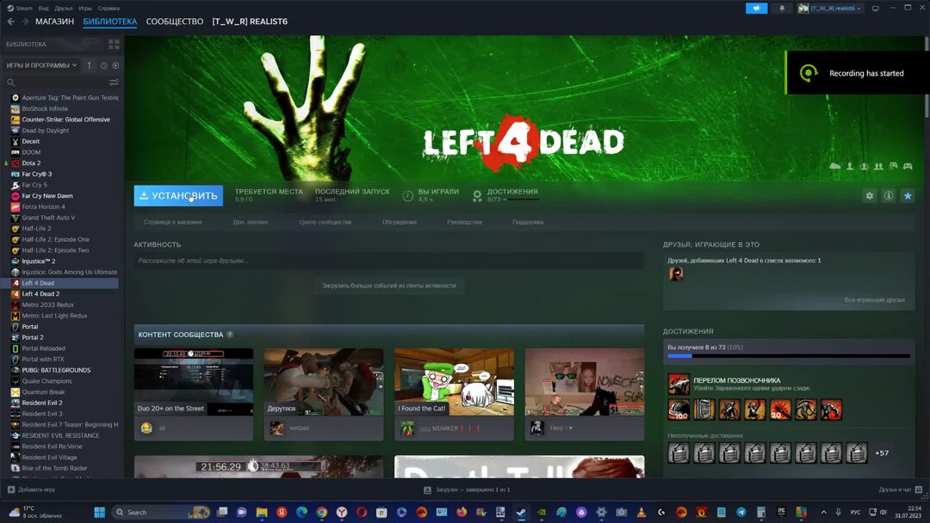This screenshot has height=523, width=930.
Task: Open the Поддержка link
Action: coord(528,222)
